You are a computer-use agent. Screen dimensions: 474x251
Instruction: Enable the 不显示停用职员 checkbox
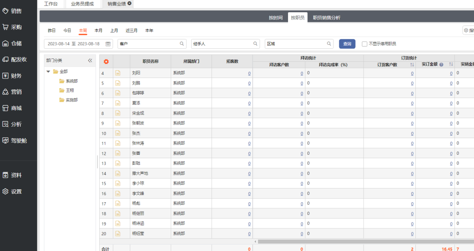pyautogui.click(x=365, y=44)
